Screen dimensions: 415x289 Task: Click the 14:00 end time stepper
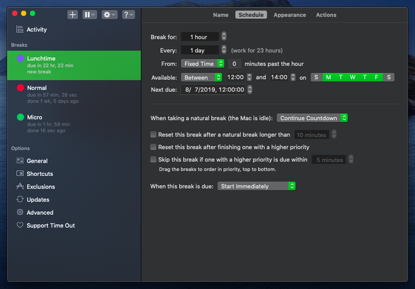pos(293,77)
